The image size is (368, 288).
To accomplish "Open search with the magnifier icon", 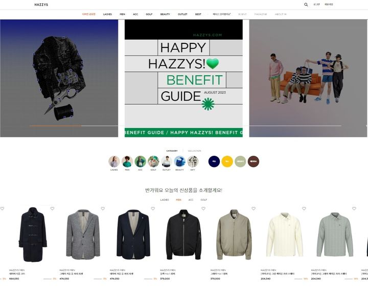I will pos(306,5).
